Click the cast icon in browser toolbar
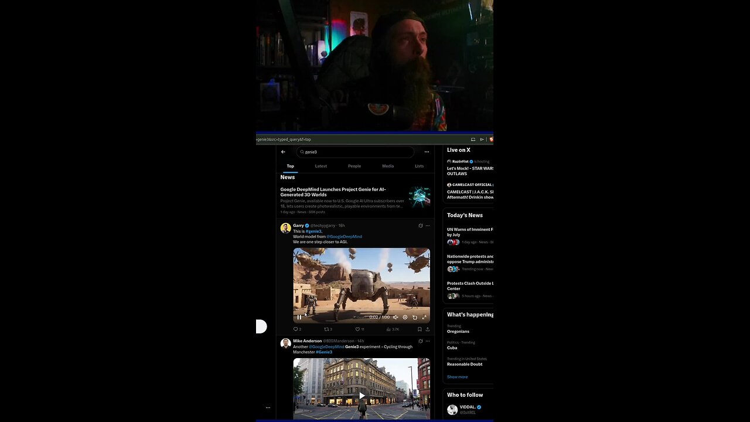The width and height of the screenshot is (750, 422). click(x=473, y=139)
